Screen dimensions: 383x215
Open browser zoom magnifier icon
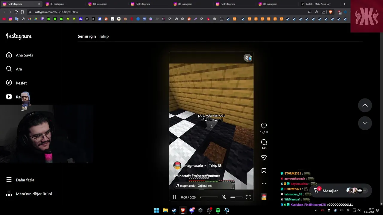click(317, 12)
